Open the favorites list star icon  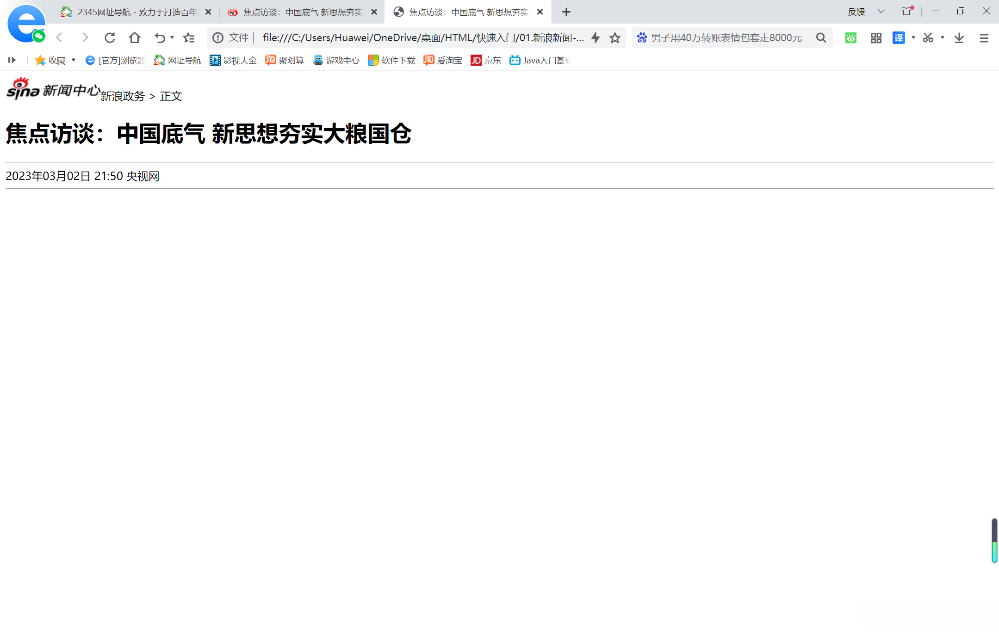(189, 37)
